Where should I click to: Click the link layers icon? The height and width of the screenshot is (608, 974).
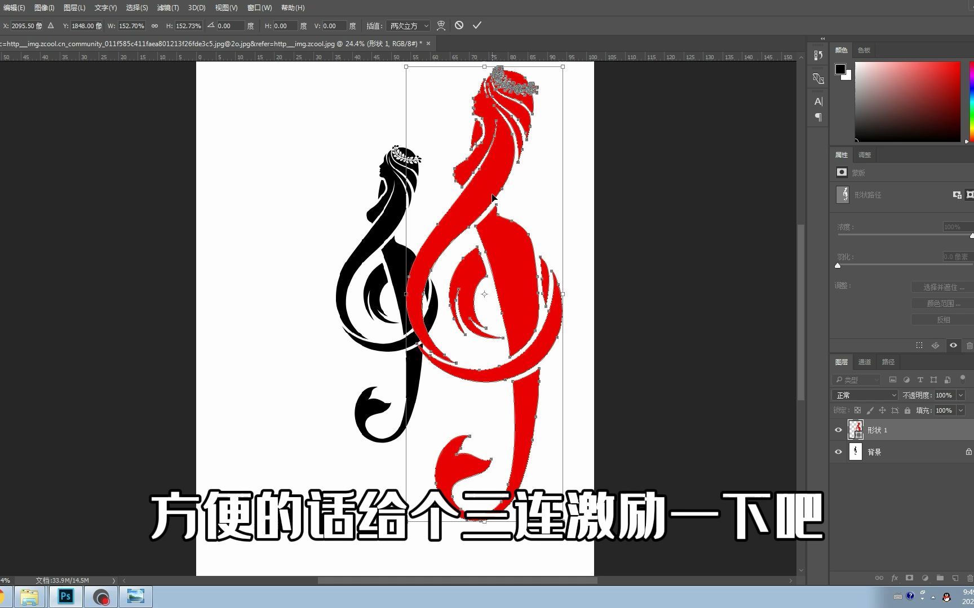(x=880, y=578)
